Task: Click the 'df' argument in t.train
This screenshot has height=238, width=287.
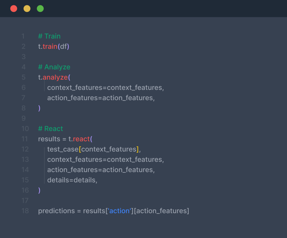Action: (64, 46)
